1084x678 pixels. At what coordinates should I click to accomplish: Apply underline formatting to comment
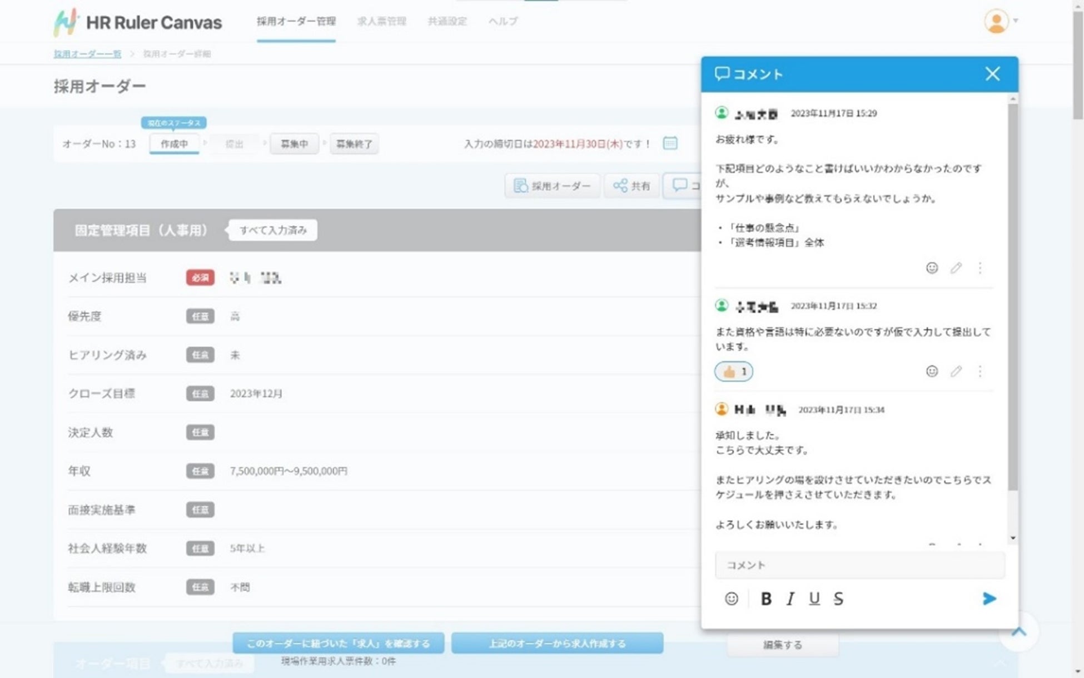pyautogui.click(x=814, y=598)
